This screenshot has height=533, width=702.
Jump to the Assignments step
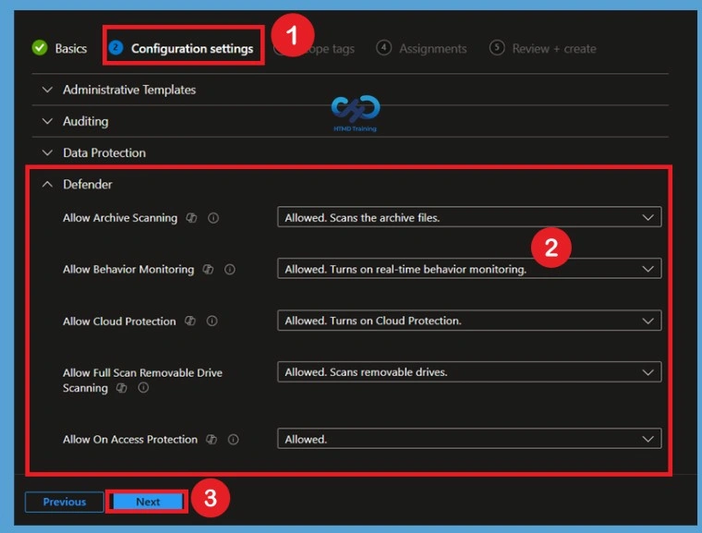point(422,48)
